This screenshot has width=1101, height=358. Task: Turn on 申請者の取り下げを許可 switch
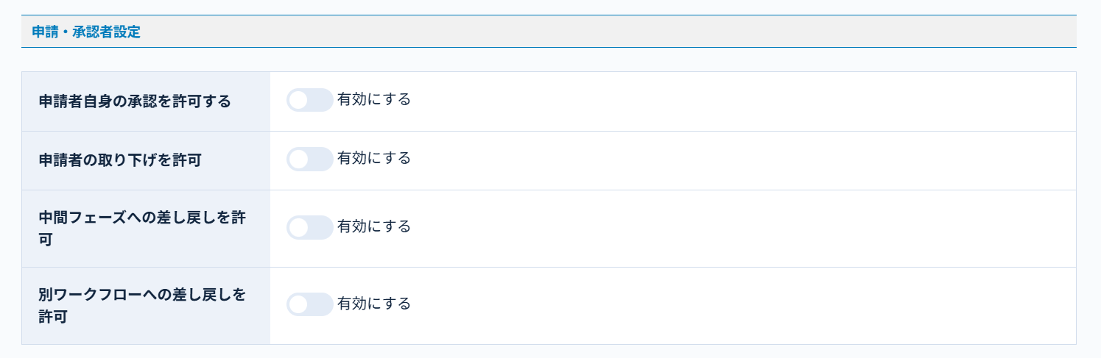(309, 159)
